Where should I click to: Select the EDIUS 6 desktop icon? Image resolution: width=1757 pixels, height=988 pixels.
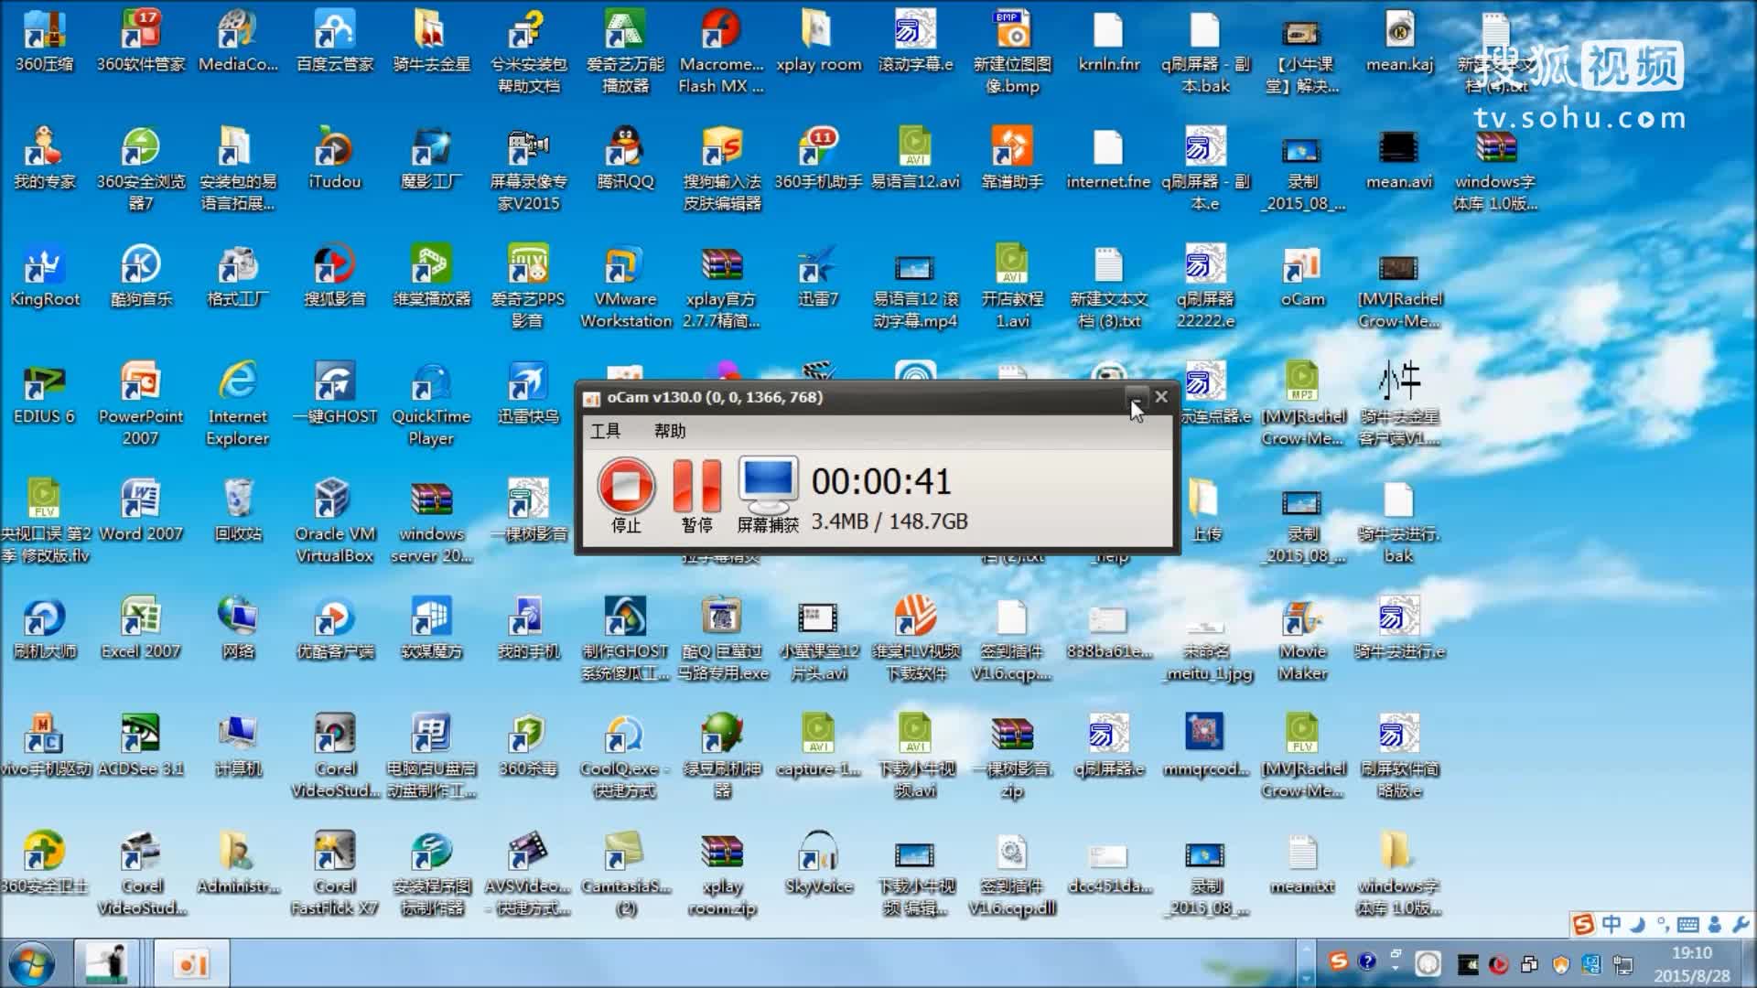click(44, 392)
